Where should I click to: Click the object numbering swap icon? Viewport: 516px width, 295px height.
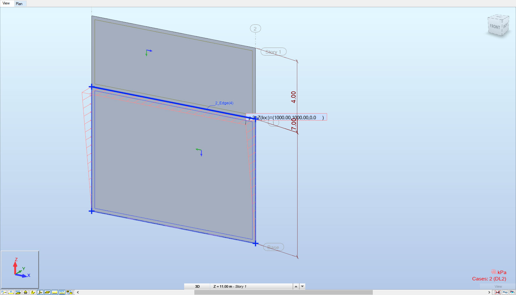click(x=69, y=292)
